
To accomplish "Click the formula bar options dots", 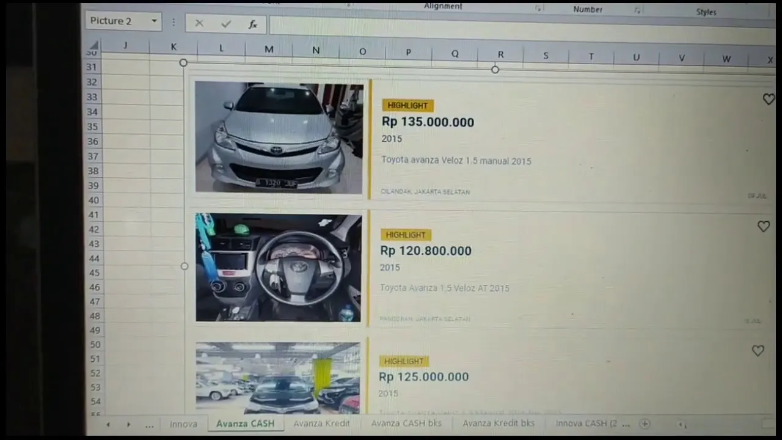I will point(174,22).
